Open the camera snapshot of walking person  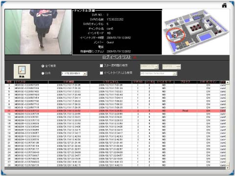coord(38,32)
